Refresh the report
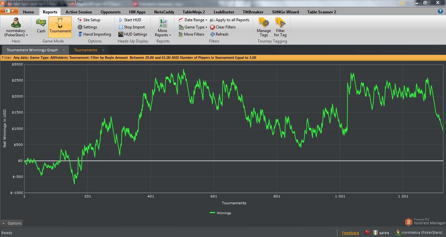 [219, 34]
